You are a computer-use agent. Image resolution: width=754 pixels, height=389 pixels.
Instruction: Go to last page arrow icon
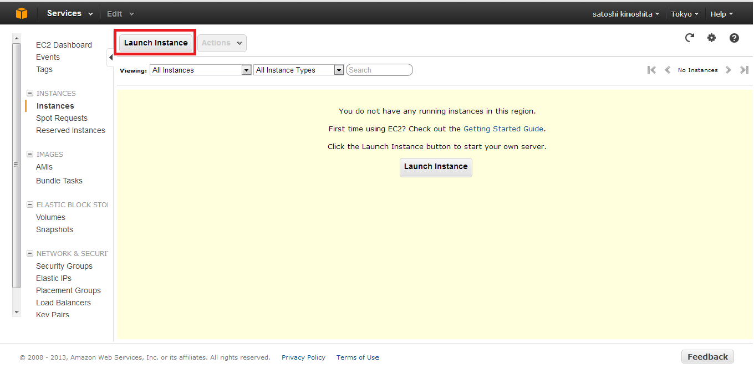point(745,70)
